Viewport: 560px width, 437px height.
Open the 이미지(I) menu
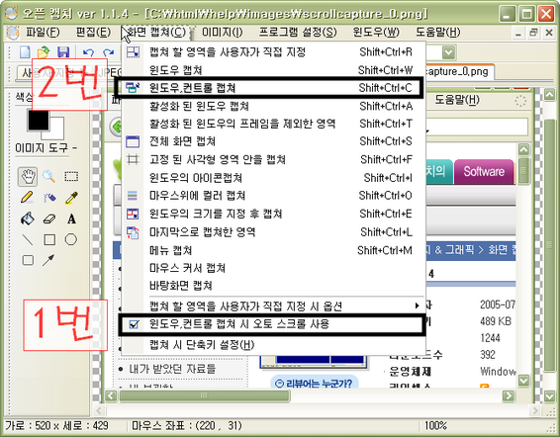coord(223,33)
